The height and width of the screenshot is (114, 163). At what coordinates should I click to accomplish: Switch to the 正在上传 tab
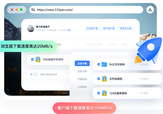(x=82, y=71)
